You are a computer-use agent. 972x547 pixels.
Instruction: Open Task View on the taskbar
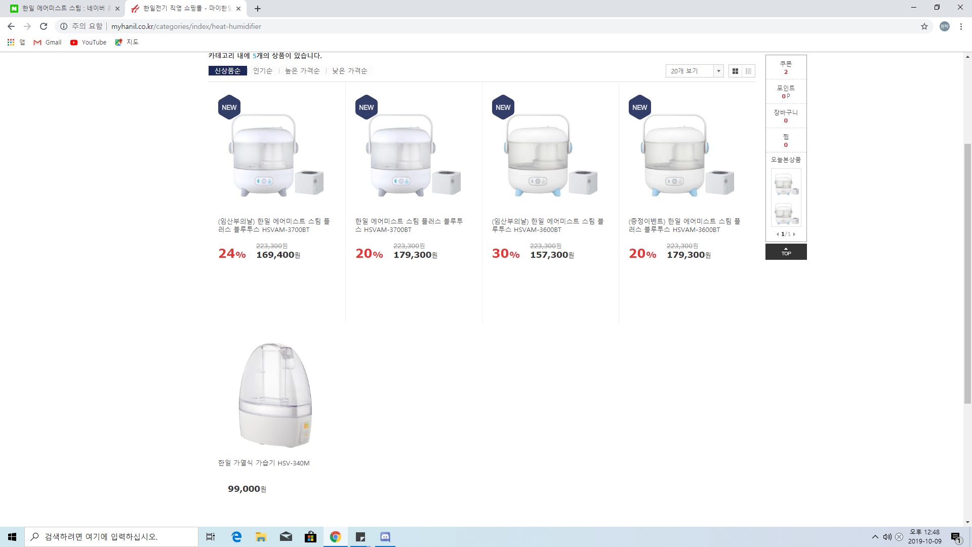coord(211,537)
